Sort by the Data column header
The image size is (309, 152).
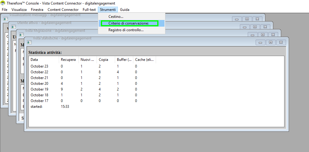coord(44,60)
